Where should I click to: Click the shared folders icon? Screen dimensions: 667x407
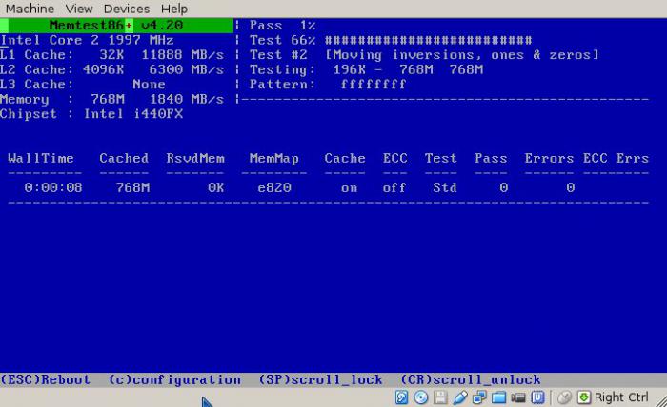coord(498,397)
